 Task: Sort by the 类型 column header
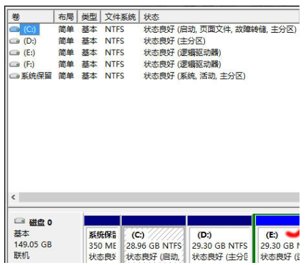coord(89,17)
